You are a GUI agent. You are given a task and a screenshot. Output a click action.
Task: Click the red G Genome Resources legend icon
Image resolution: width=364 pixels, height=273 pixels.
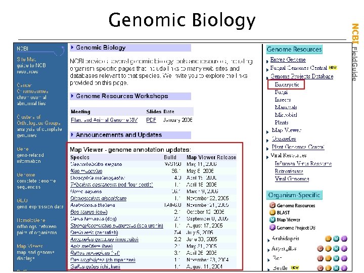(272, 205)
